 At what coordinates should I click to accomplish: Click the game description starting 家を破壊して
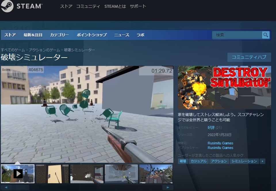coord(221,117)
